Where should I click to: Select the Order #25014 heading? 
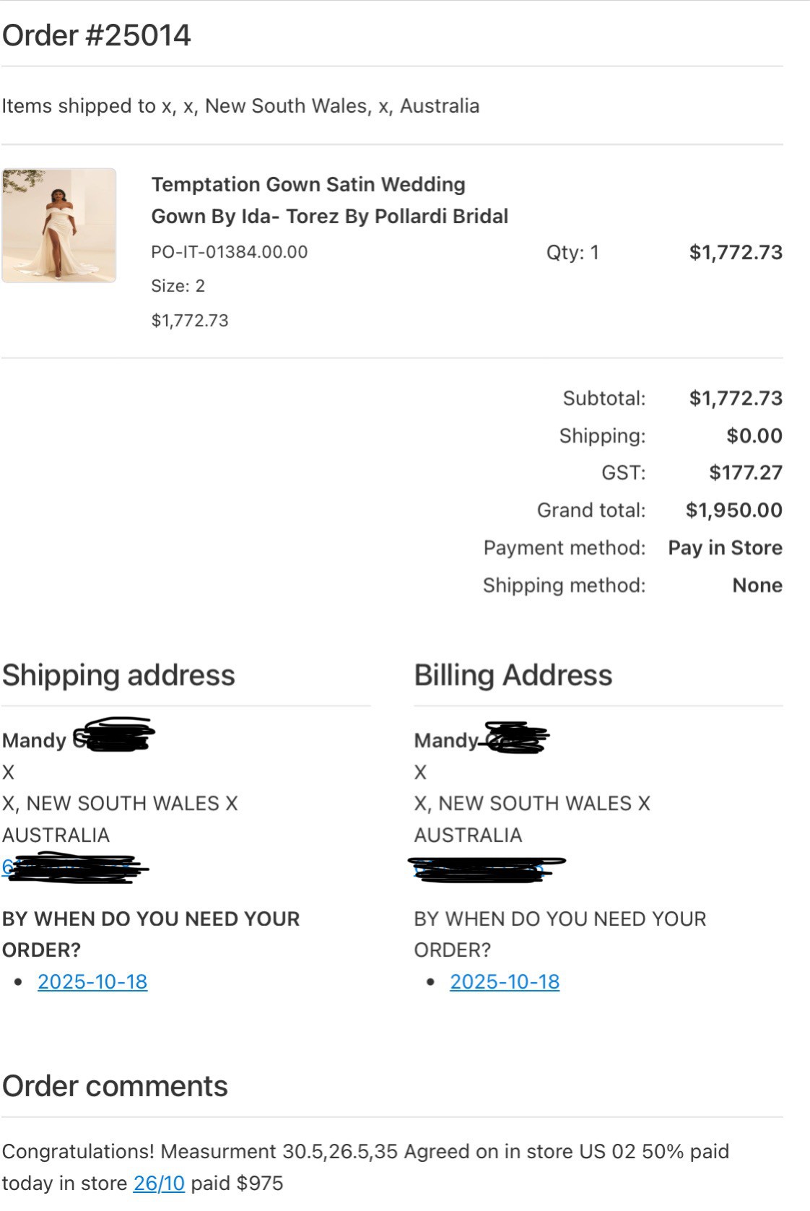click(97, 35)
